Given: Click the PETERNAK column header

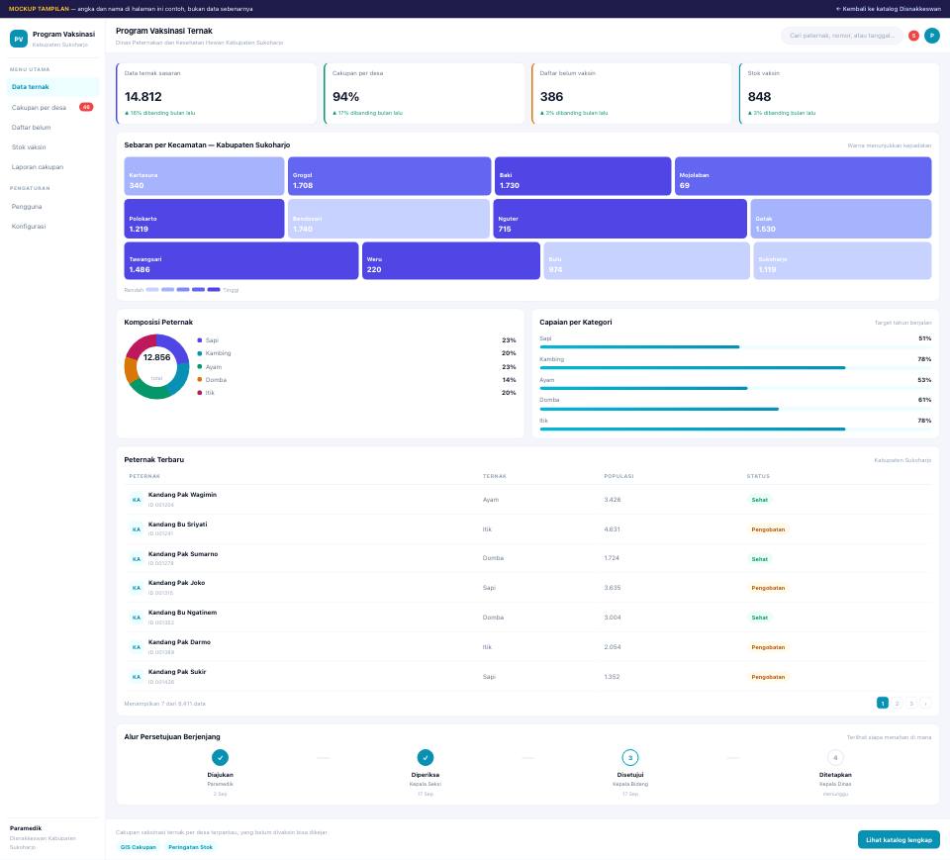Looking at the screenshot, I should coord(144,476).
